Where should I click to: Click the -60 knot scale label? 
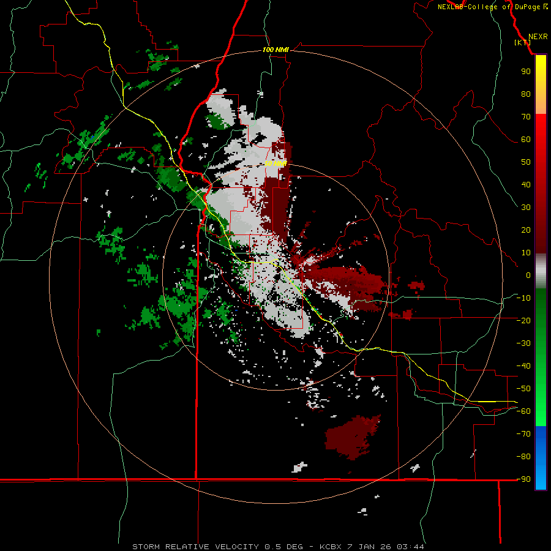[x=523, y=411]
